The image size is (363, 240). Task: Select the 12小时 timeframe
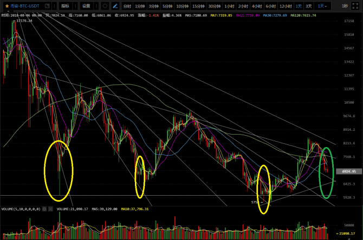(284, 6)
